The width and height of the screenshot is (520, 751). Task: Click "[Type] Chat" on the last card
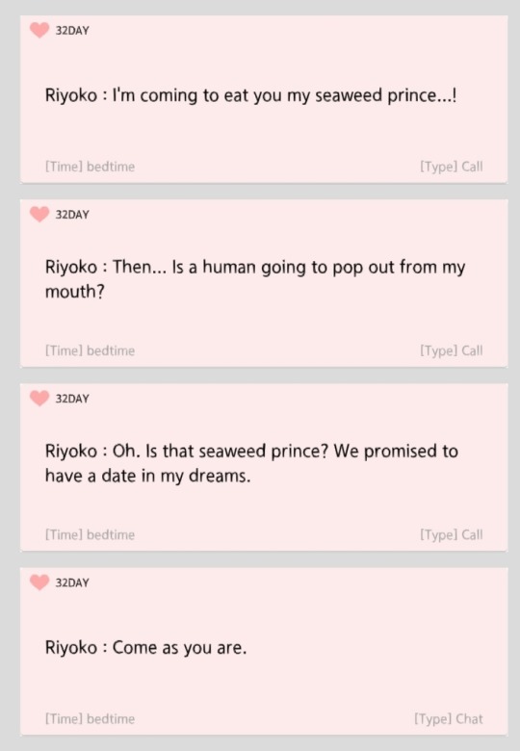pyautogui.click(x=449, y=719)
